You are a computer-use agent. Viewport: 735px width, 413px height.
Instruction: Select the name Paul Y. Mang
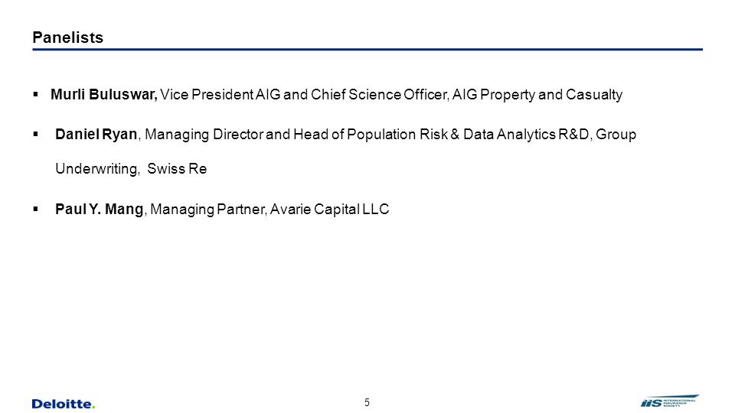(99, 209)
